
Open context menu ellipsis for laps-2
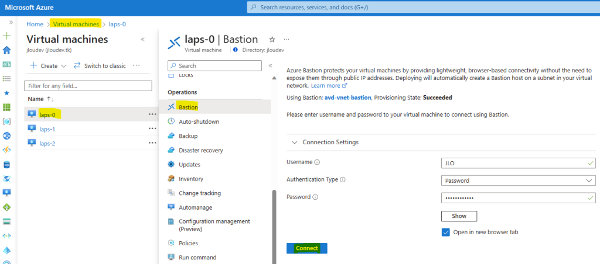coord(152,143)
